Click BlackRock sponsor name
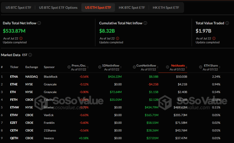The image size is (234, 143). tap(51, 77)
